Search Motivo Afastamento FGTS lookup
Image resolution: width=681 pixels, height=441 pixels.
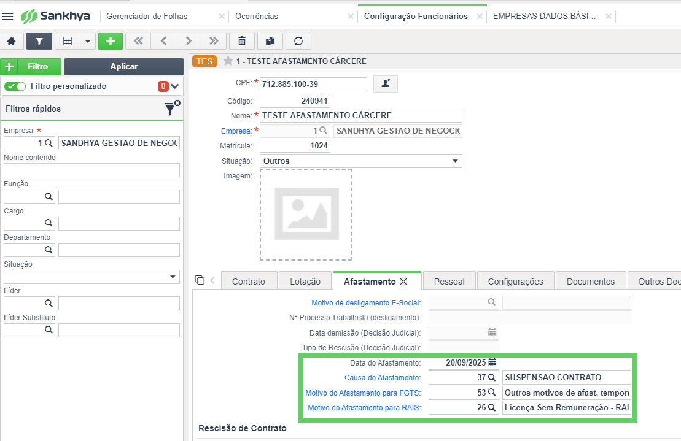tap(492, 393)
